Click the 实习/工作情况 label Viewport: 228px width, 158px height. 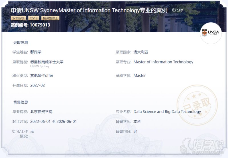click(x=20, y=134)
